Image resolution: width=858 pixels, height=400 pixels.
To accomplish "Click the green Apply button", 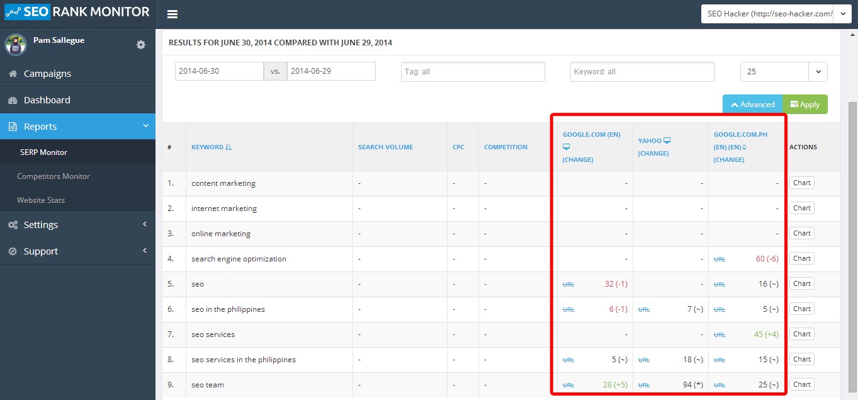I will click(x=805, y=105).
